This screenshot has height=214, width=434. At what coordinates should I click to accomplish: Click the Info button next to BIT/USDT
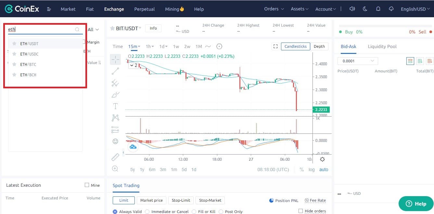[x=153, y=28]
